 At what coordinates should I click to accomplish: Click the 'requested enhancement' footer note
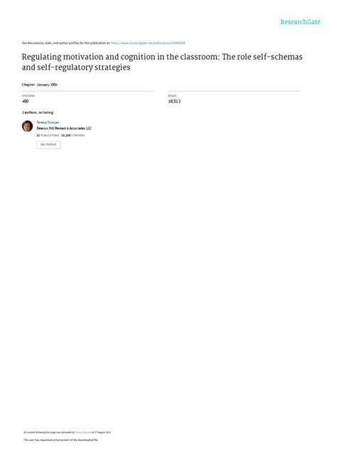[60, 440]
